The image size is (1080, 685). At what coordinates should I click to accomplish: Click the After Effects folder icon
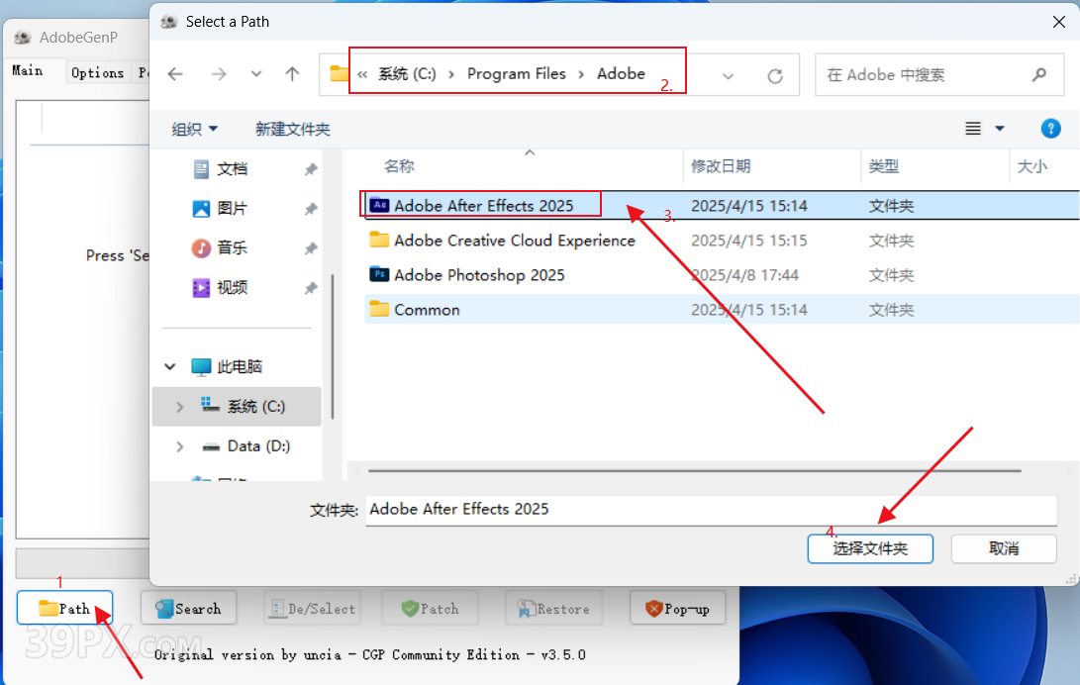point(379,205)
